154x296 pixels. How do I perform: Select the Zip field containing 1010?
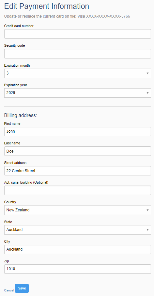pos(77,269)
